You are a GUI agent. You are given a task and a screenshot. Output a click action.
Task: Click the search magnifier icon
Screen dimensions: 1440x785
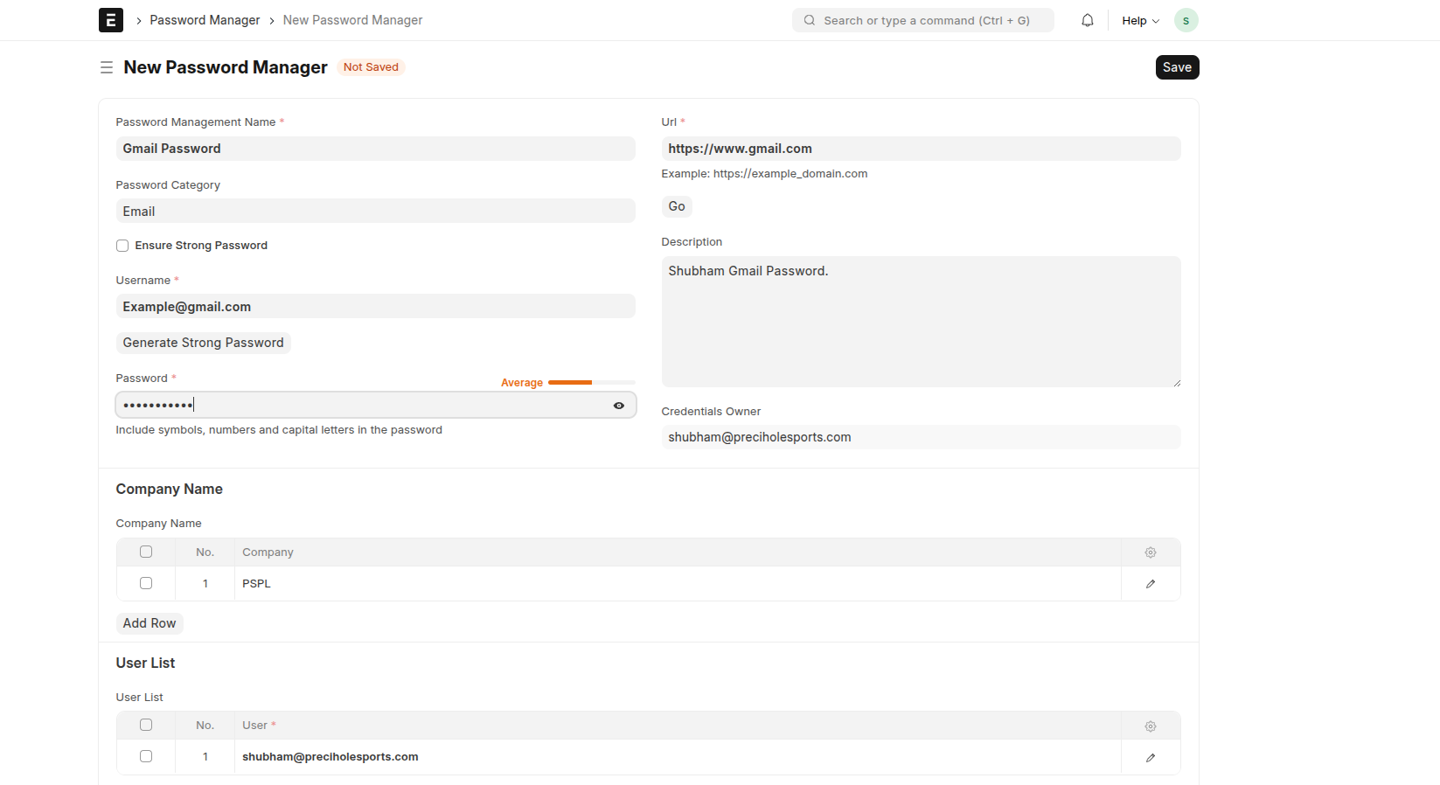[810, 20]
